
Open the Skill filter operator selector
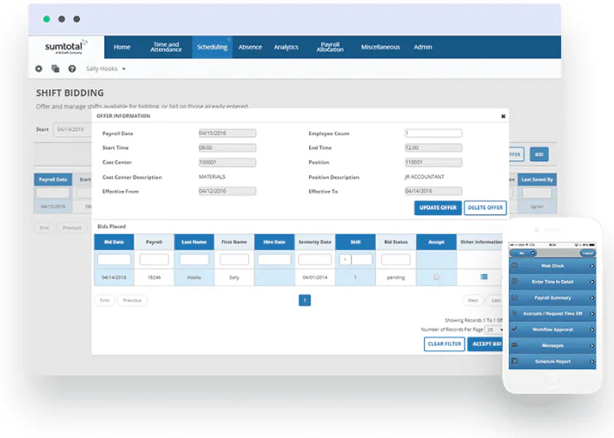pos(345,259)
